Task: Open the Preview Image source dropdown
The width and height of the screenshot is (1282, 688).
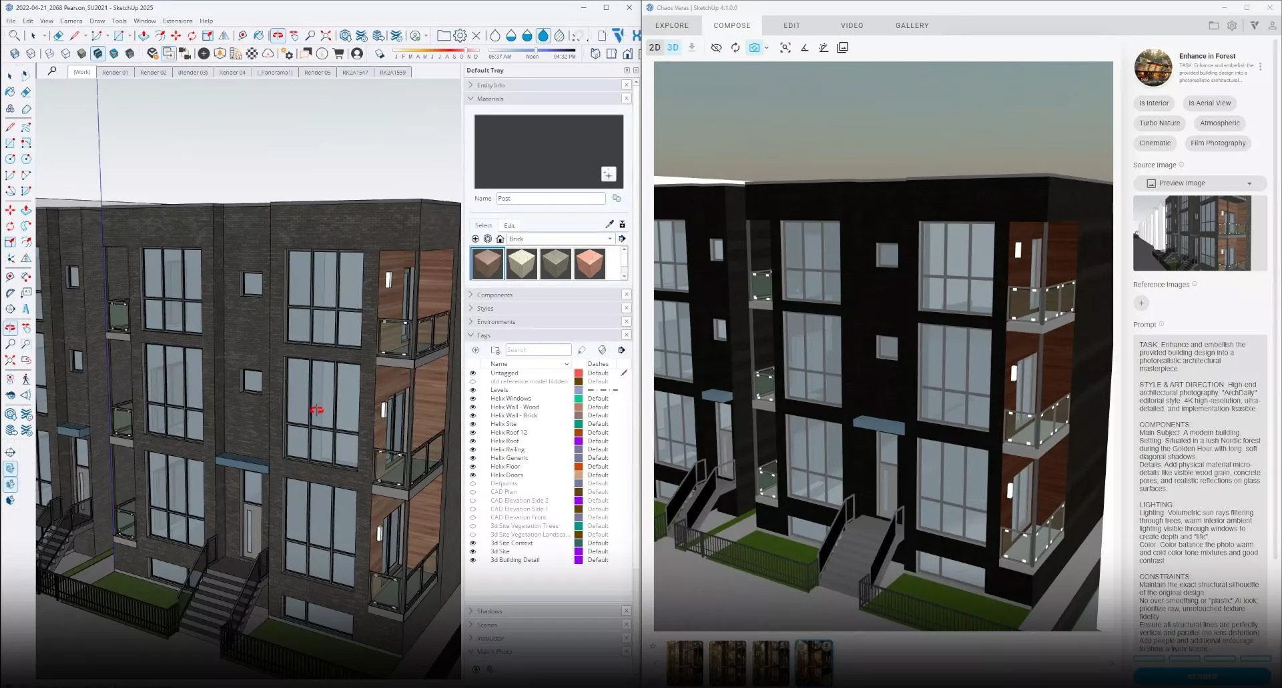Action: (1199, 183)
